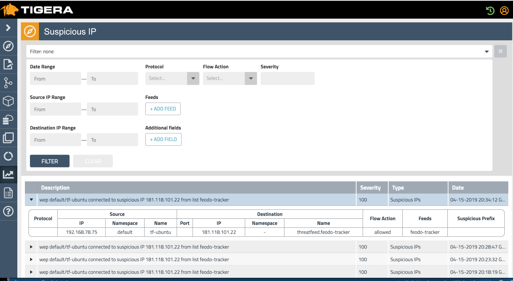The image size is (513, 281).
Task: Click the Source IP Range To field
Action: coord(112,109)
